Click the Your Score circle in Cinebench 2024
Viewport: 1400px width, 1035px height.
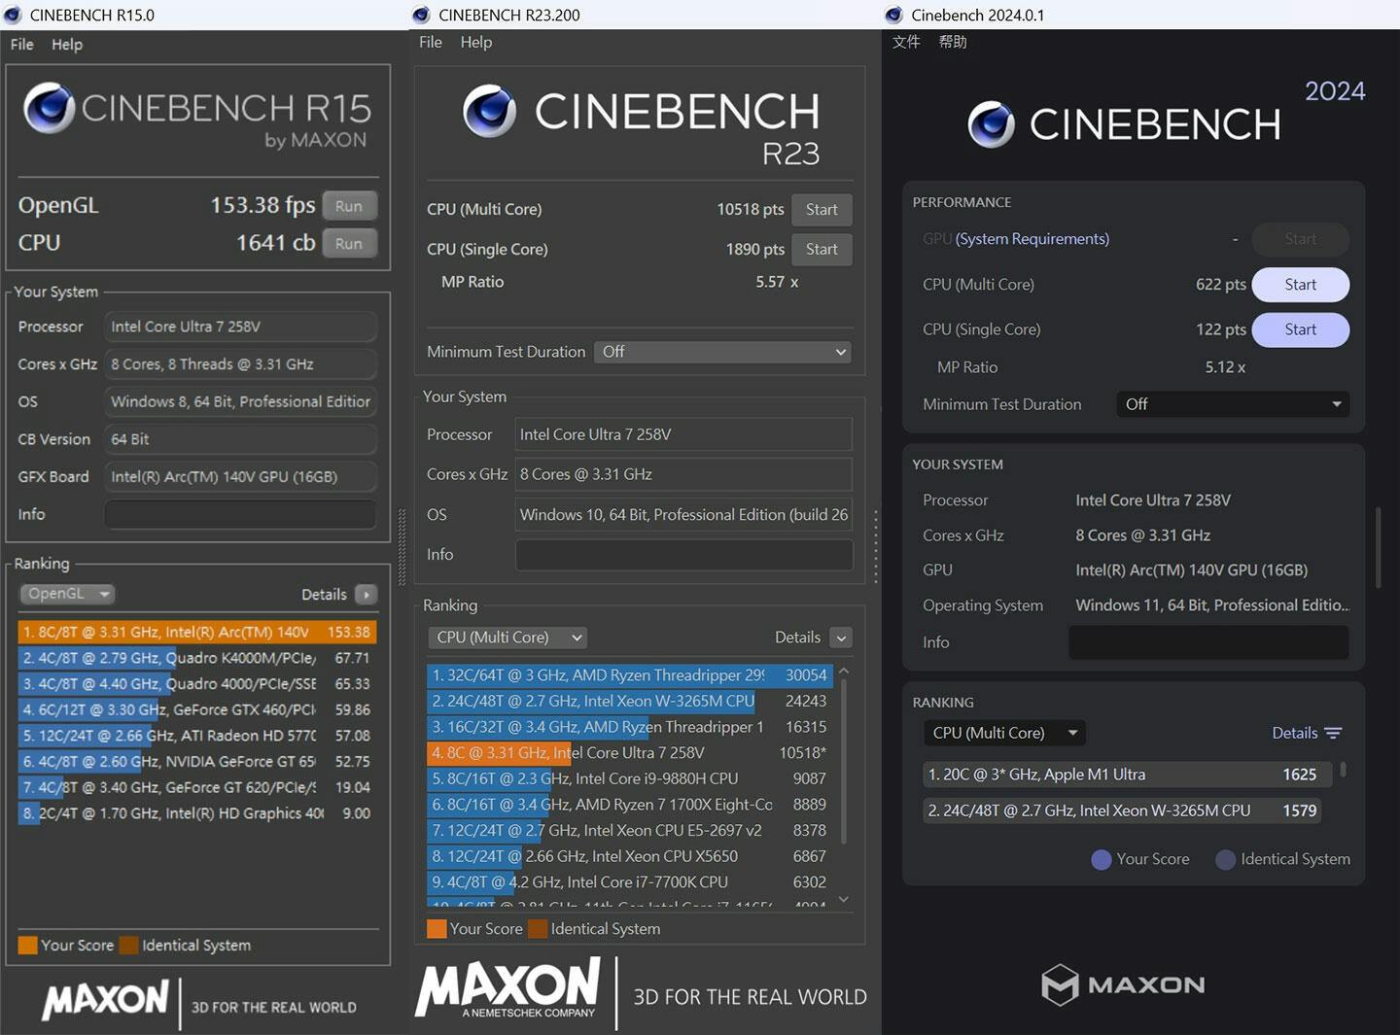point(1102,860)
